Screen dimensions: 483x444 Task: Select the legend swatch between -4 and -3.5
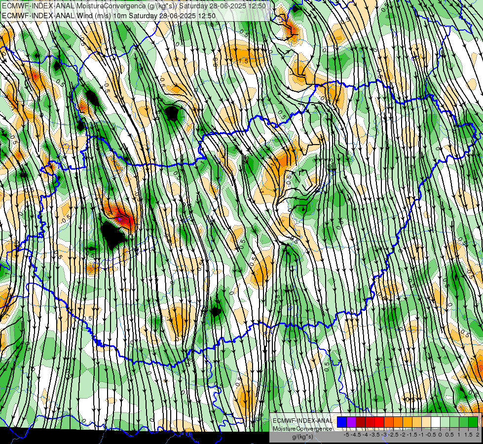[370, 422]
